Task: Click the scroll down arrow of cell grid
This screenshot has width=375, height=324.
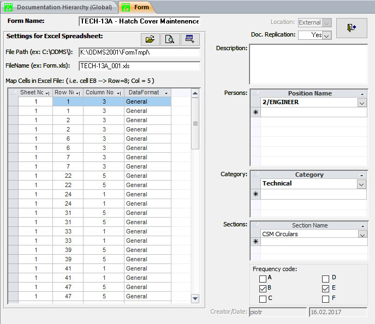Action: pos(195,298)
